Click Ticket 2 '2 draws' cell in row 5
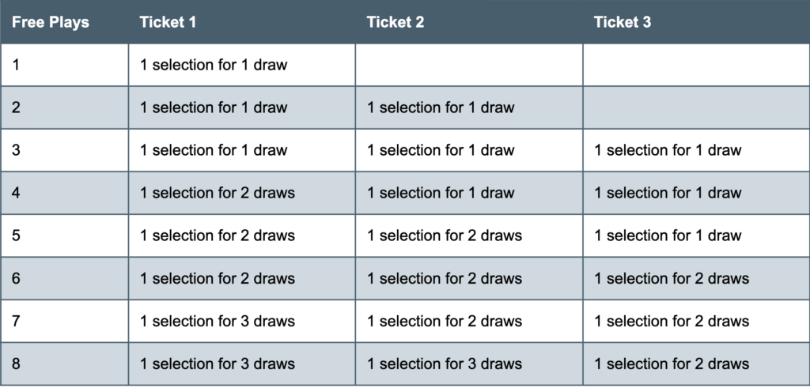810x388 pixels. [469, 235]
